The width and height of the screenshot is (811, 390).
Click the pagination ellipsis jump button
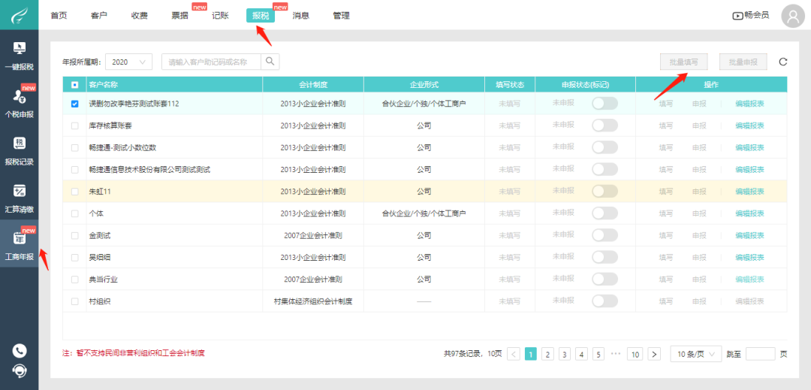coord(616,355)
